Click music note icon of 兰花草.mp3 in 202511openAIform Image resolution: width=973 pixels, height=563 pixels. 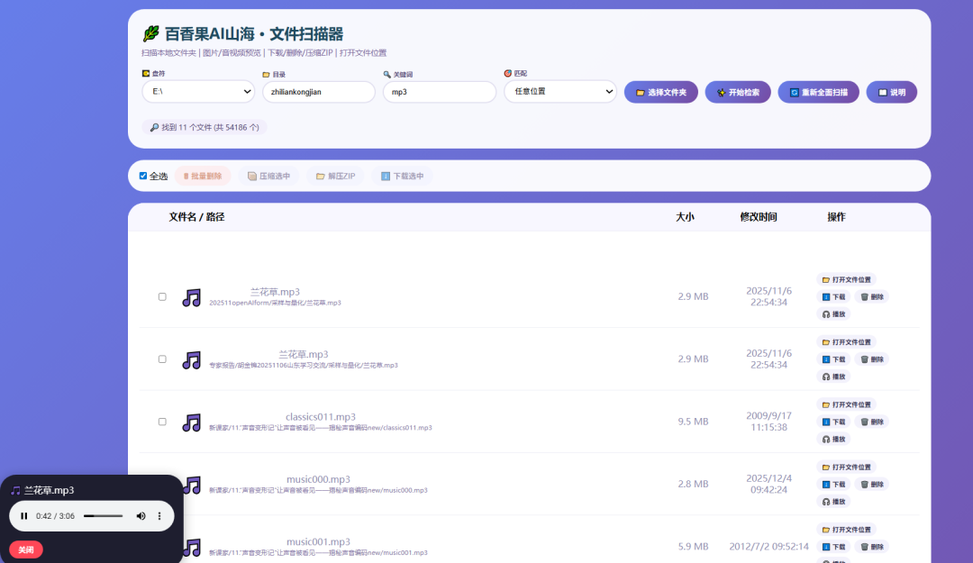pos(192,297)
